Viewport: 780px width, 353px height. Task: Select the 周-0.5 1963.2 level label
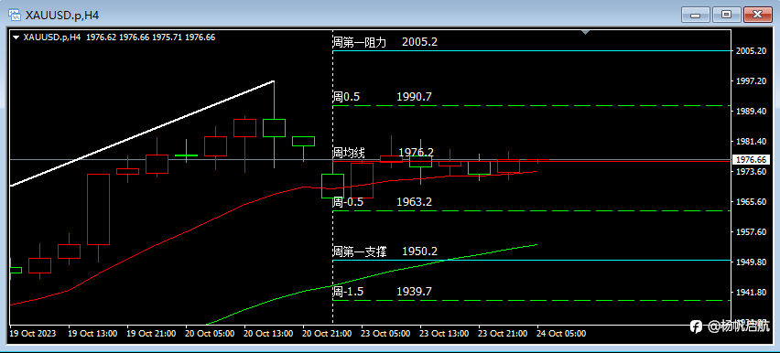coord(382,202)
